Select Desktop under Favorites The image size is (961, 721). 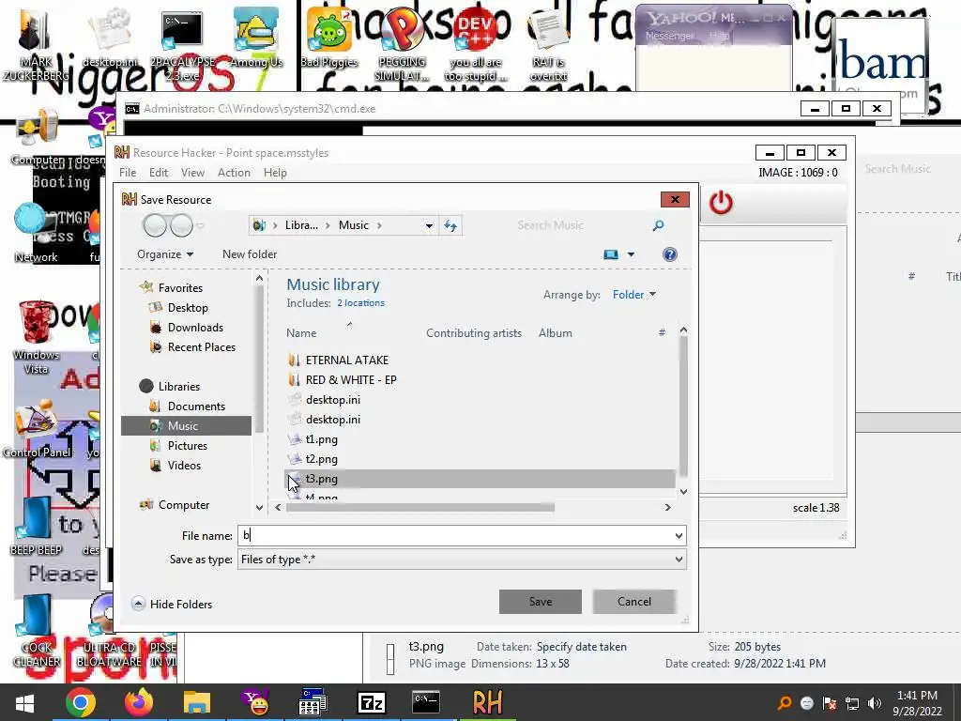[x=188, y=308]
